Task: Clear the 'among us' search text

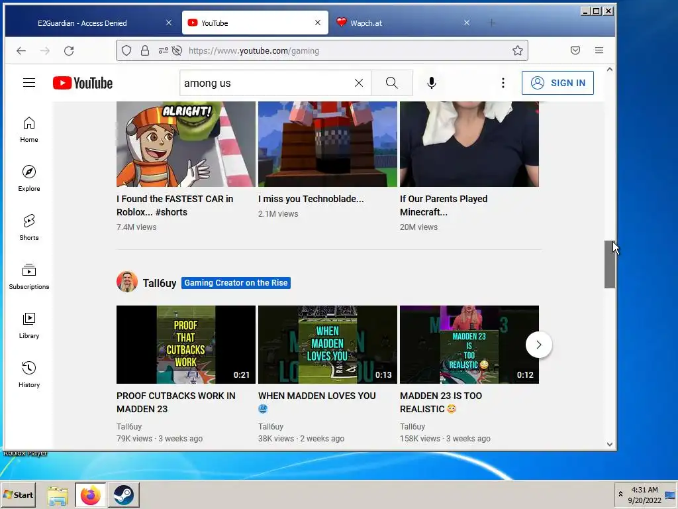Action: pos(359,83)
